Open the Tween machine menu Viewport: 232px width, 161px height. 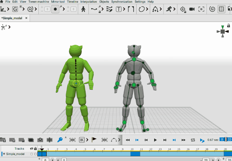pyautogui.click(x=39, y=2)
